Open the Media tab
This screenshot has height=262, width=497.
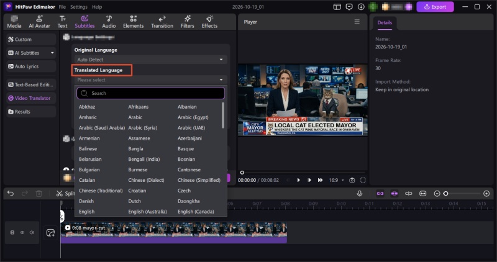point(14,22)
